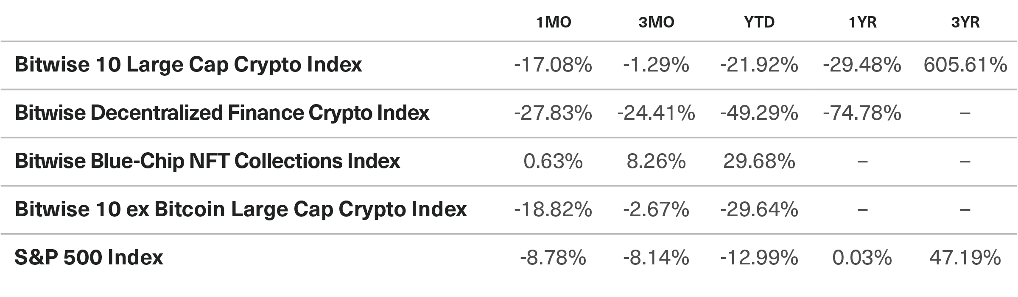The width and height of the screenshot is (1018, 297).
Task: Open Bitwise 10 ex Bitcoin Large Cap Index
Action: tap(241, 209)
